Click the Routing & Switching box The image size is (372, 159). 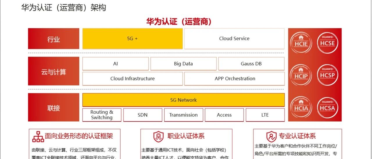[x=102, y=115]
